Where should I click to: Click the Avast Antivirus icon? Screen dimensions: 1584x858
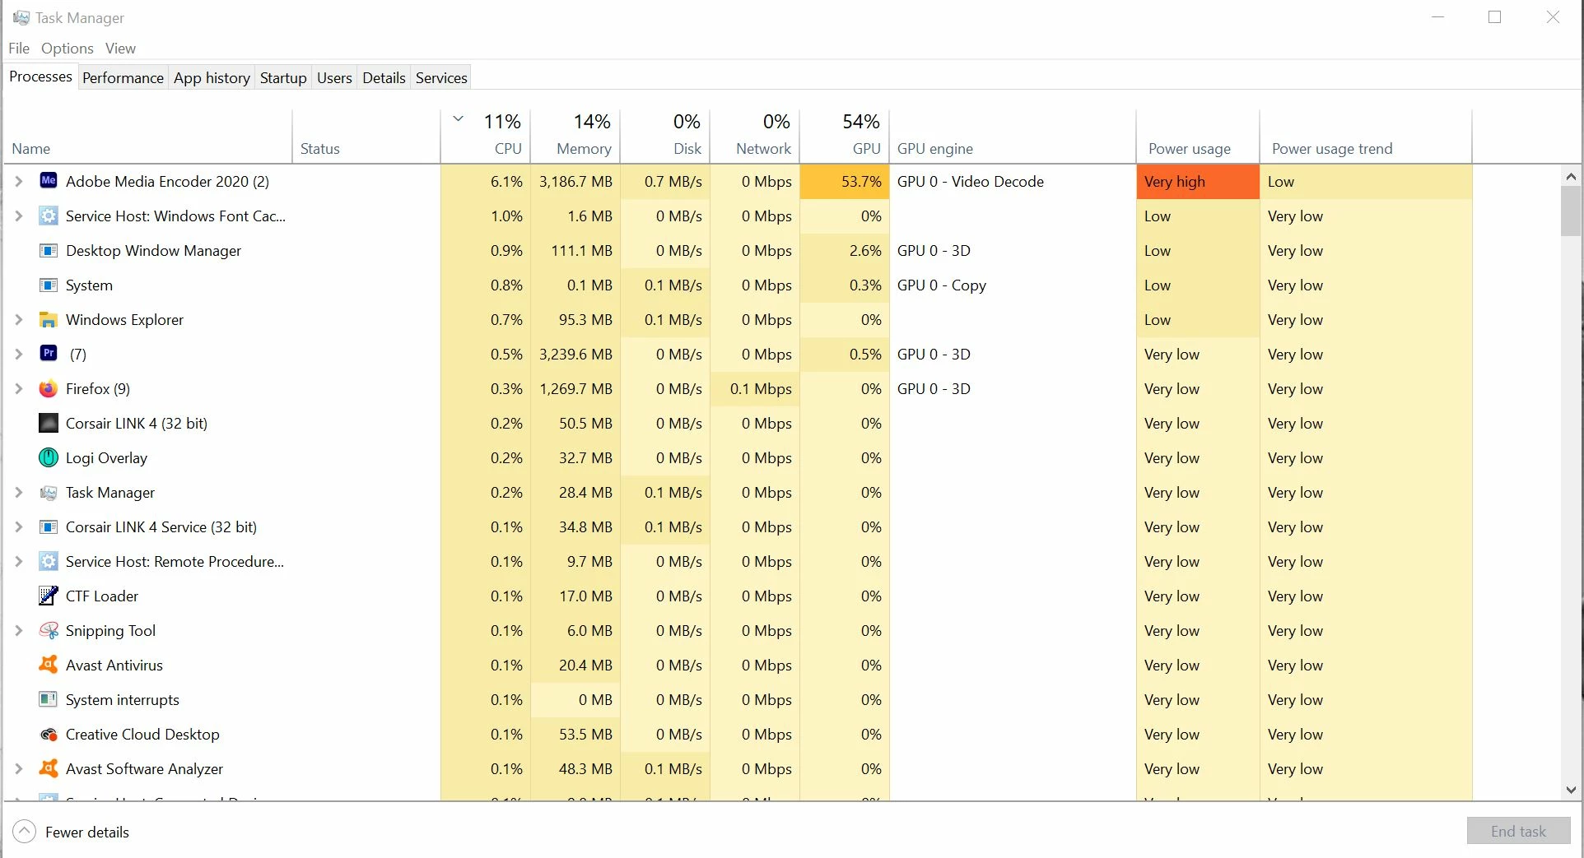pyautogui.click(x=49, y=665)
